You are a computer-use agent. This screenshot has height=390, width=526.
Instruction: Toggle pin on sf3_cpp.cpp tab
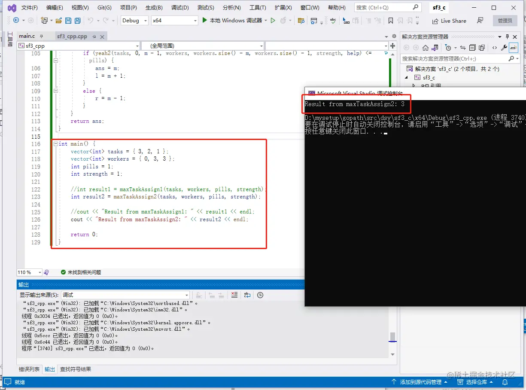tap(94, 37)
